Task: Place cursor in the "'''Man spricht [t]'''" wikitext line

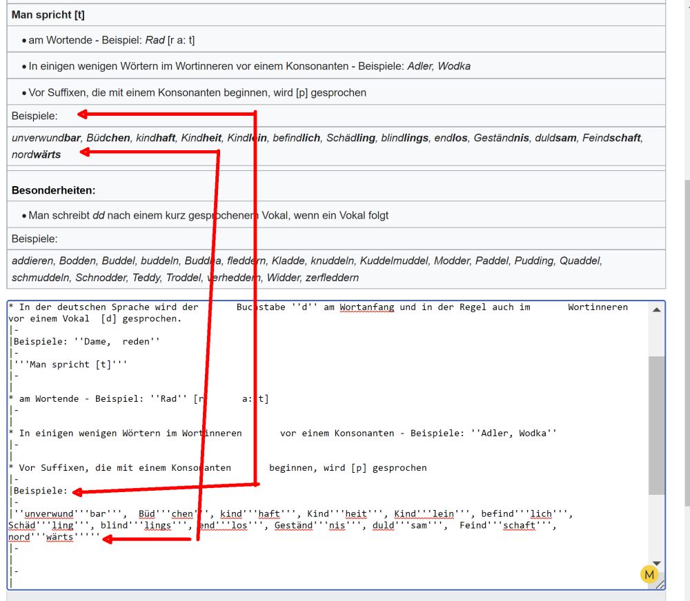Action: 69,364
